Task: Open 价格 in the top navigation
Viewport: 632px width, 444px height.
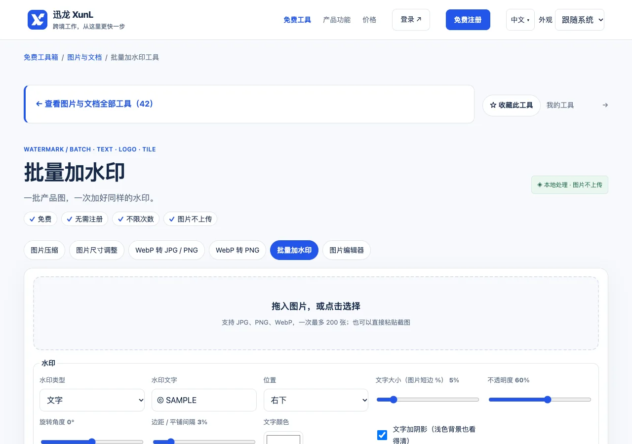Action: tap(369, 20)
